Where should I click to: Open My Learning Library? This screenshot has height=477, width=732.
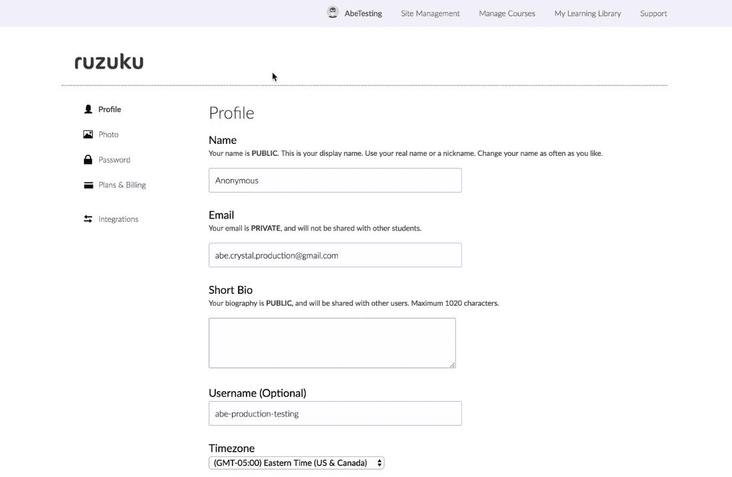[x=587, y=13]
